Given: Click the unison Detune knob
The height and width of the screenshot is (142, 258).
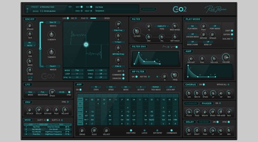Looking at the screenshot, I should tap(203, 34).
